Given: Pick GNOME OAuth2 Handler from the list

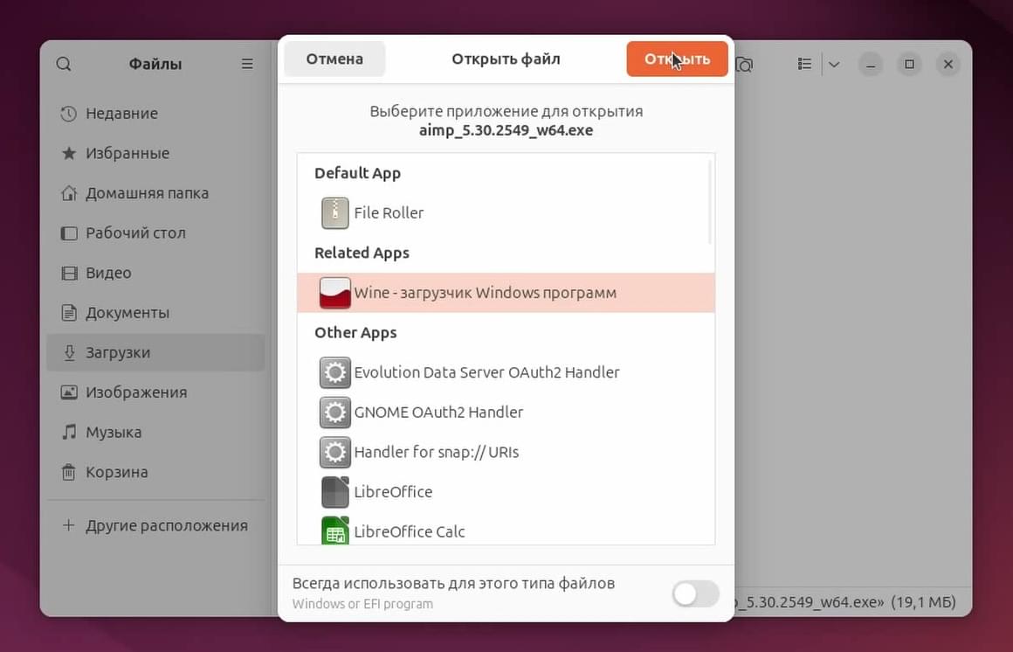Looking at the screenshot, I should (x=506, y=412).
